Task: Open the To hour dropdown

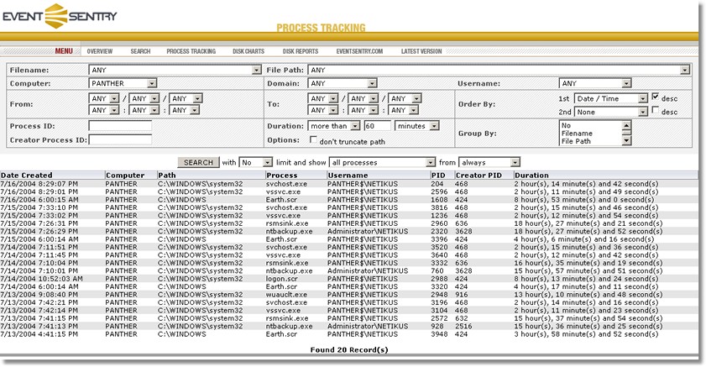Action: pyautogui.click(x=323, y=110)
